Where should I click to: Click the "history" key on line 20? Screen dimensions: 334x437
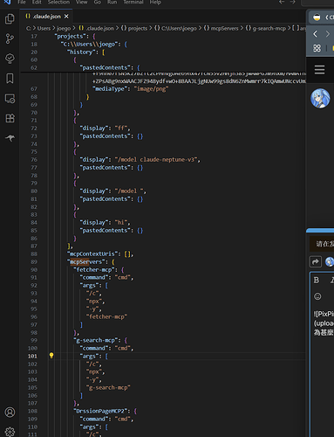81,52
